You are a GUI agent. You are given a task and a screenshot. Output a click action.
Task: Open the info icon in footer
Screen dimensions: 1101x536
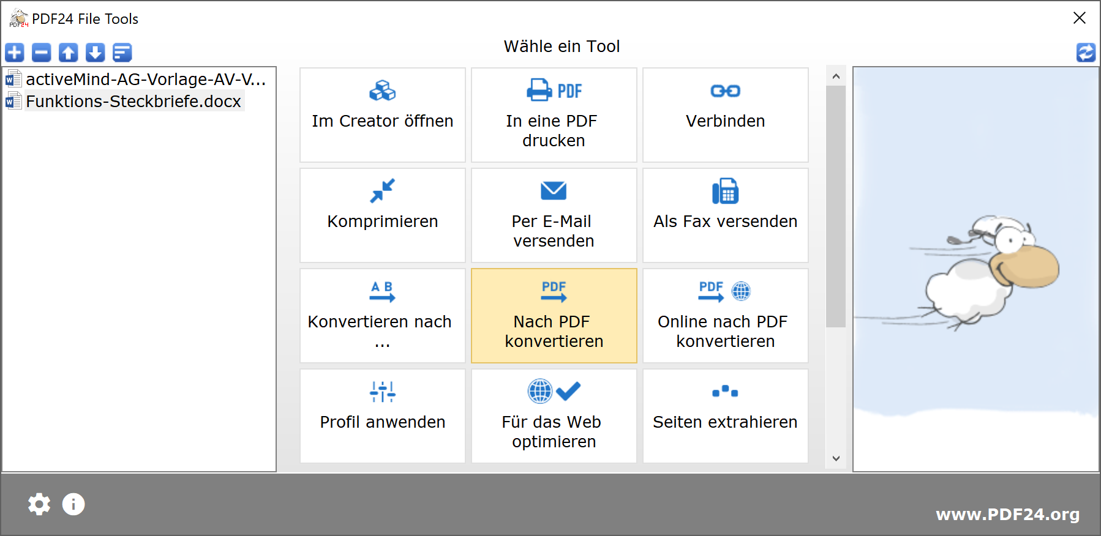pyautogui.click(x=73, y=504)
